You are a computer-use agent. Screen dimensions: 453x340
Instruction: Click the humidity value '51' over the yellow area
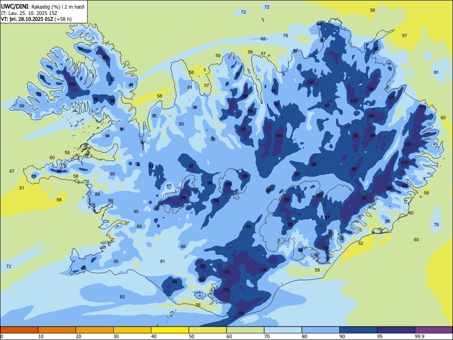tap(22, 188)
